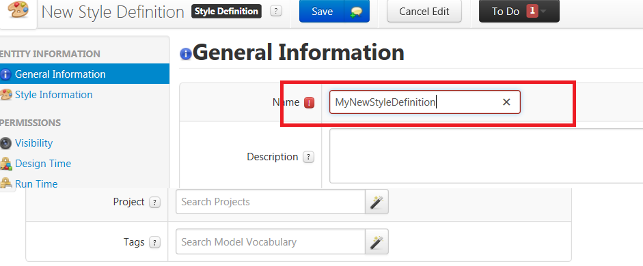Click Cancel Edit button

424,12
